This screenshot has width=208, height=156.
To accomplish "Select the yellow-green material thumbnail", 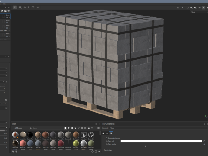I will tap(76, 143).
